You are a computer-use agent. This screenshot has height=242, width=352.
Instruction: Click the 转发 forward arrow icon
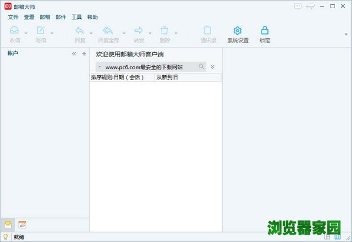[x=139, y=31]
